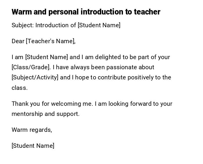Select the [Student Name] signature at the bottom
The width and height of the screenshot is (203, 164).
click(x=33, y=146)
